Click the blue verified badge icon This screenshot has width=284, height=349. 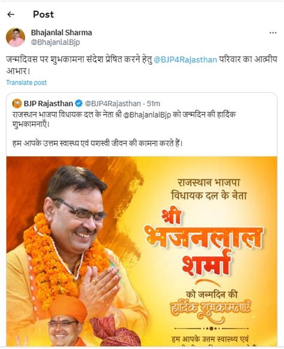[78, 104]
